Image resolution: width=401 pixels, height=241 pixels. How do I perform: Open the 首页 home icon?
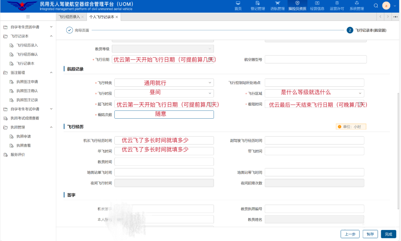(x=238, y=3)
